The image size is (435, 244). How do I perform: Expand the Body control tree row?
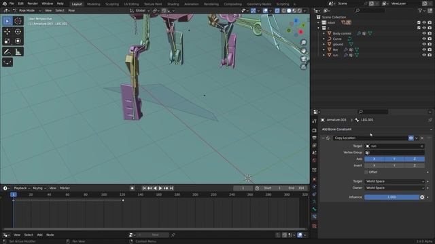(x=324, y=33)
